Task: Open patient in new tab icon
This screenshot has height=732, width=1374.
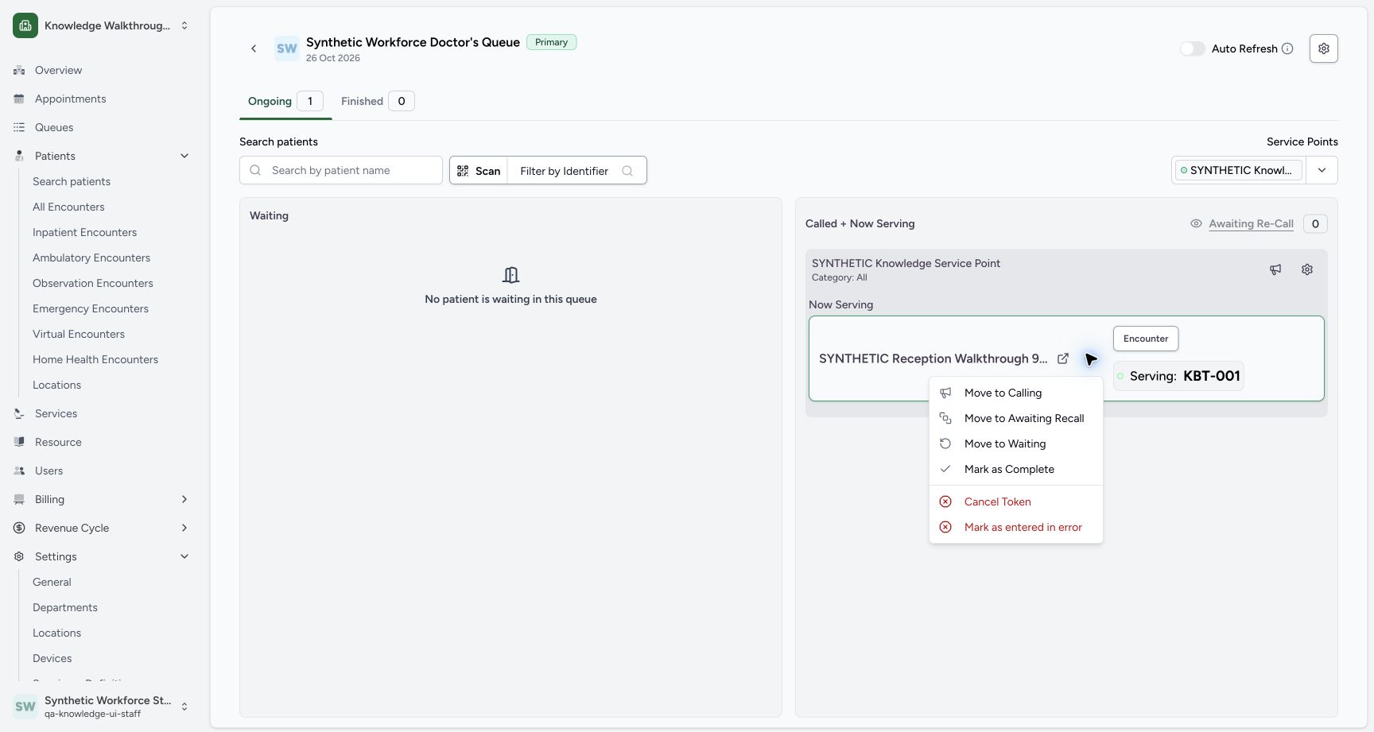Action: click(x=1062, y=358)
